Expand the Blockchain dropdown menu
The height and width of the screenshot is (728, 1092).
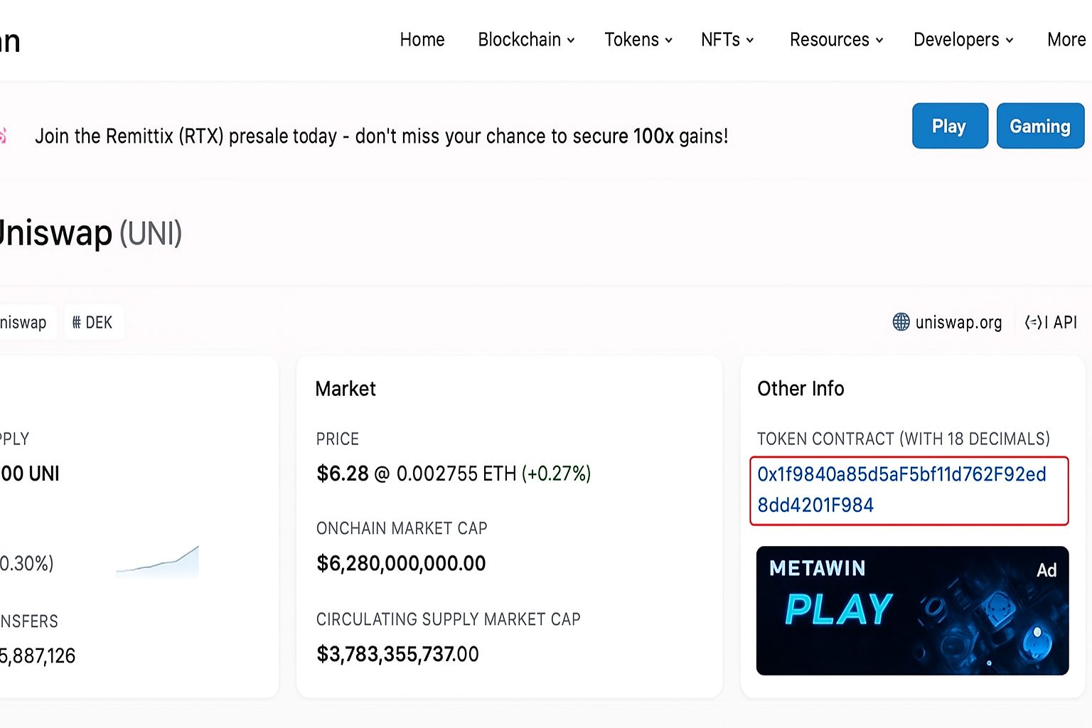(x=526, y=40)
